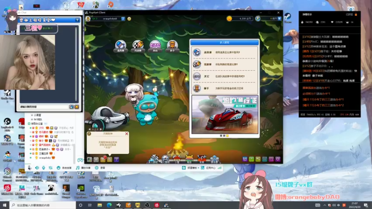Image resolution: width=372 pixels, height=209 pixels.
Task: Open the 频道模板 dropdown arrow
Action: (x=198, y=168)
